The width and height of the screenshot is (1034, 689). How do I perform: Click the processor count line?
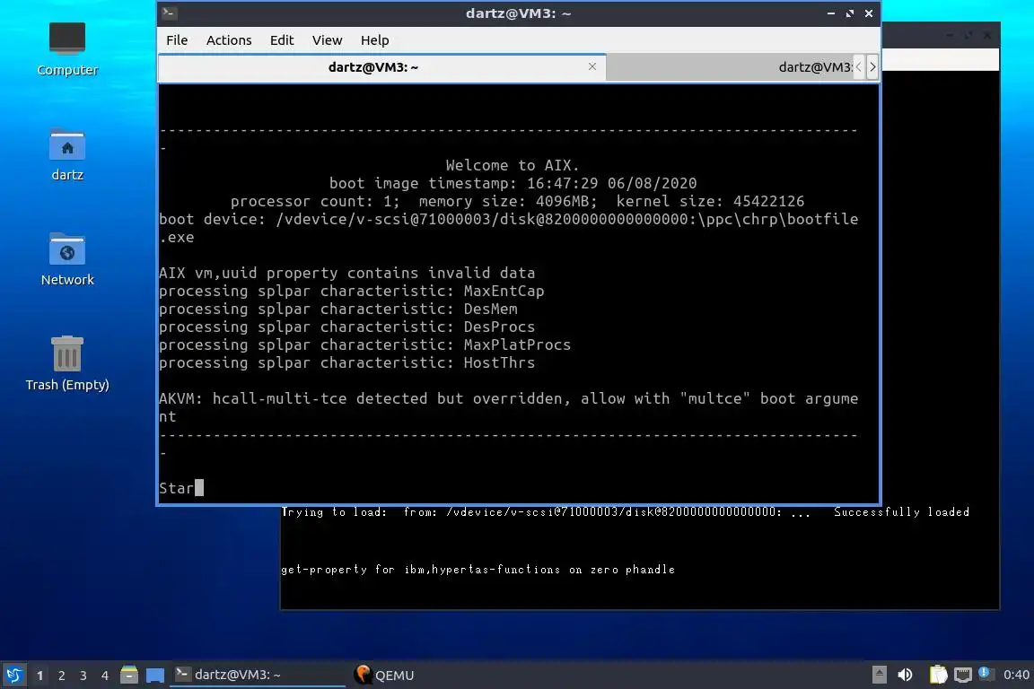coord(517,201)
